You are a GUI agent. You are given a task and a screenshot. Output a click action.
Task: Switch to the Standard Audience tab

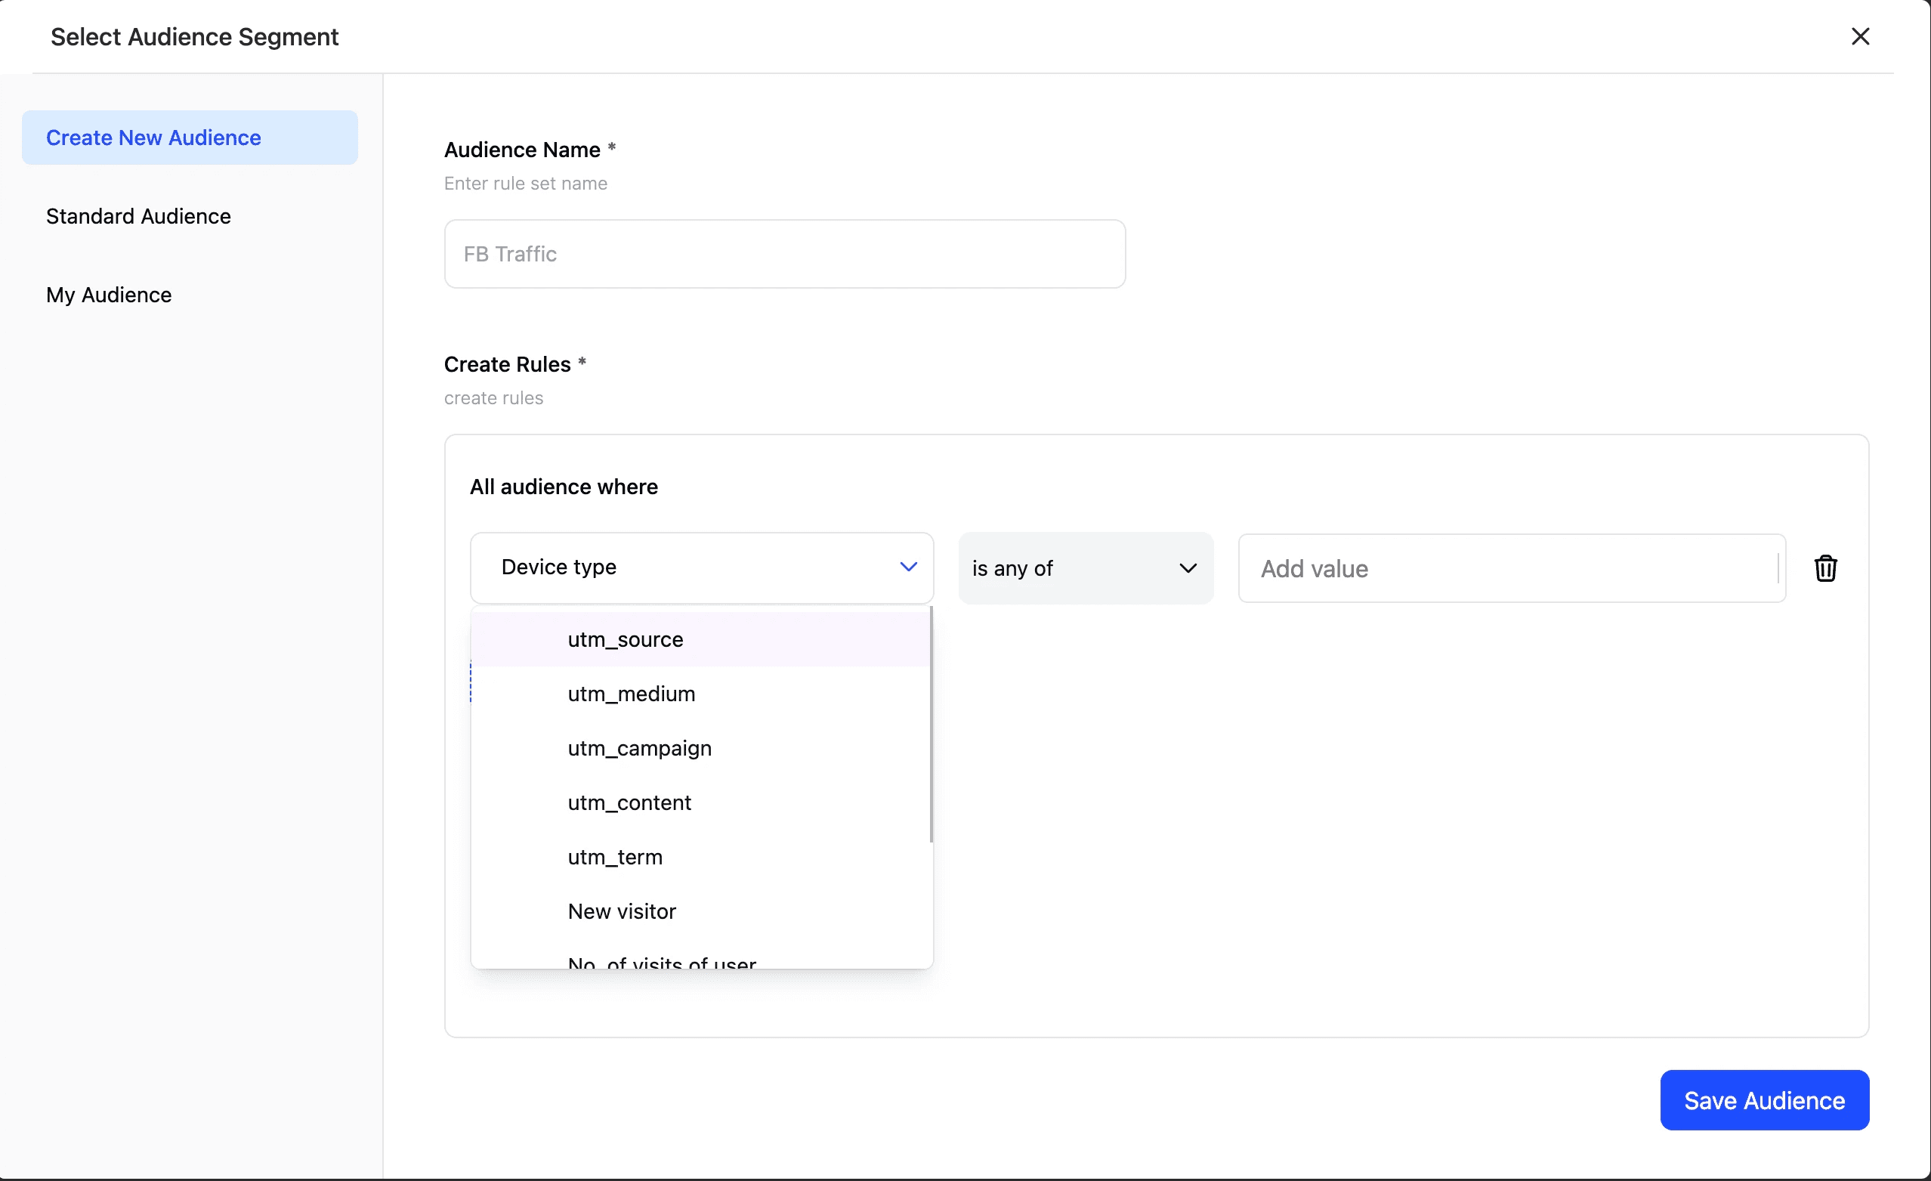[139, 216]
